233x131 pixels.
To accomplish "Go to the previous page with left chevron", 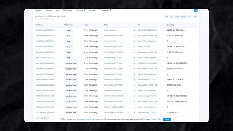I will (x=171, y=17).
